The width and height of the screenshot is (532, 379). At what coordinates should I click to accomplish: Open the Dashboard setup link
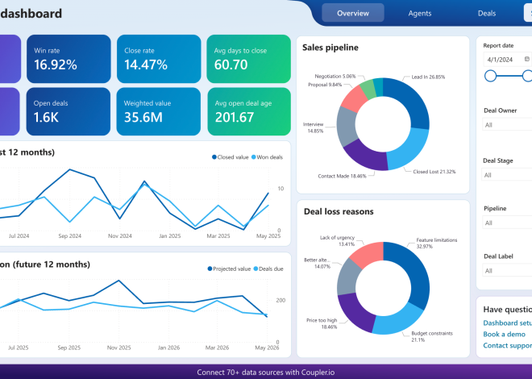508,323
